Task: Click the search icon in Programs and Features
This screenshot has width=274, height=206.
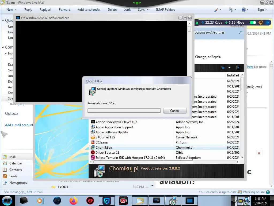Action: coord(241,32)
